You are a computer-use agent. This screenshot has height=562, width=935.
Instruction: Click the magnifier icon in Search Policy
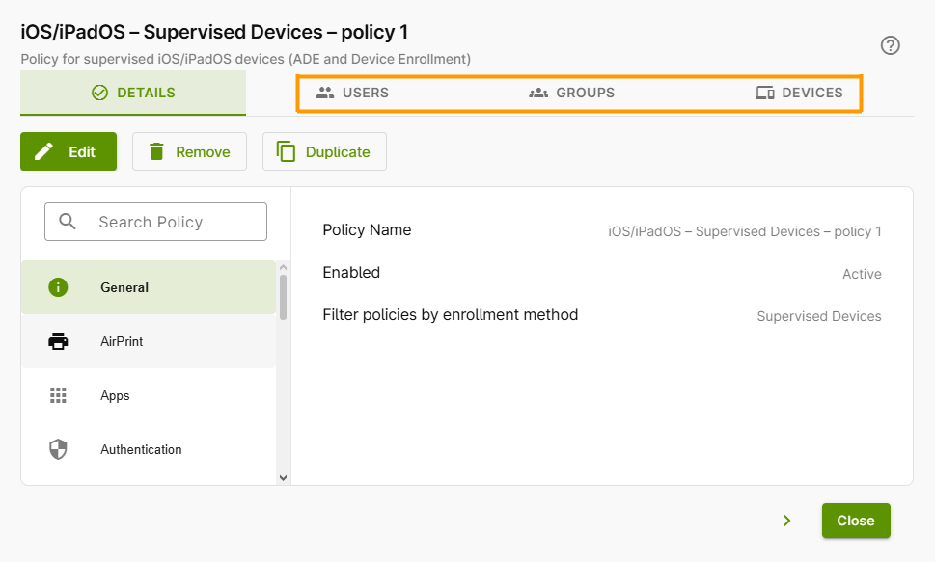click(68, 222)
